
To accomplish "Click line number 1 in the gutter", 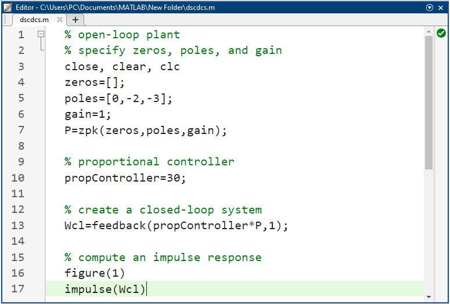I will [x=21, y=35].
